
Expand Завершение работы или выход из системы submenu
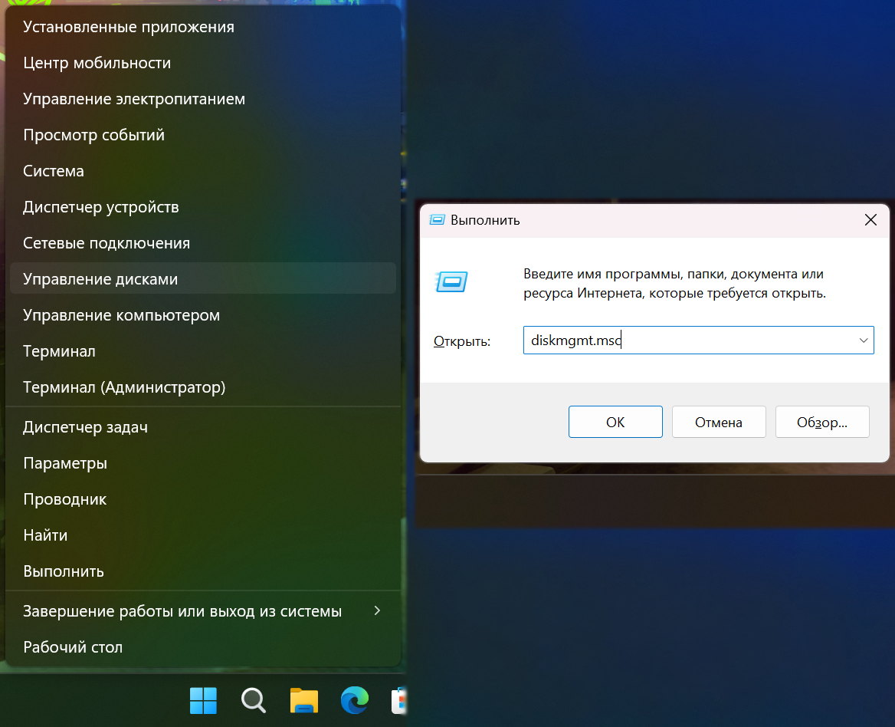[202, 611]
